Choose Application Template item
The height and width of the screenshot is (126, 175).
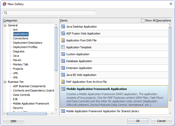(114, 47)
